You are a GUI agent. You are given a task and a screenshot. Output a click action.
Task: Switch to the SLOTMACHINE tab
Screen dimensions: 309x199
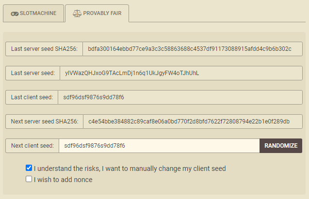pyautogui.click(x=33, y=14)
